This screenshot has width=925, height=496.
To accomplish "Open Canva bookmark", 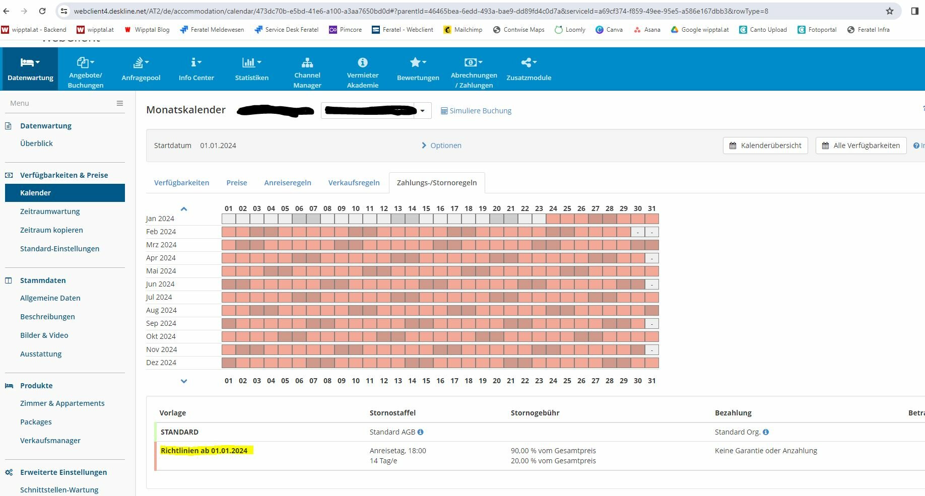I will 609,30.
